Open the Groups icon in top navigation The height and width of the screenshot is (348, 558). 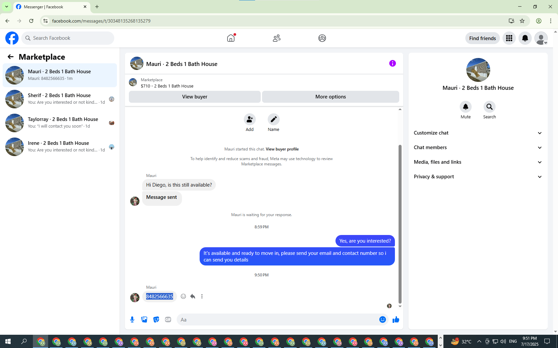point(322,38)
